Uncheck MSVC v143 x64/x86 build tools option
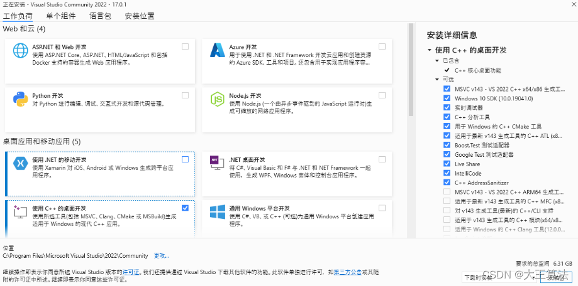The width and height of the screenshot is (578, 286). pos(447,89)
